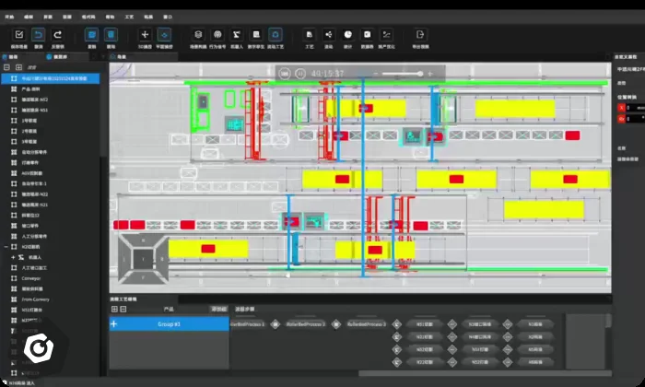Open the line-chart production optimization icon

(x=386, y=35)
